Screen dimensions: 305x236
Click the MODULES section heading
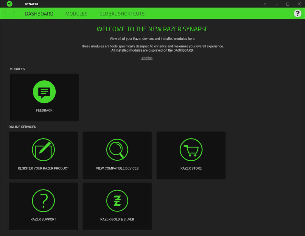pos(17,69)
